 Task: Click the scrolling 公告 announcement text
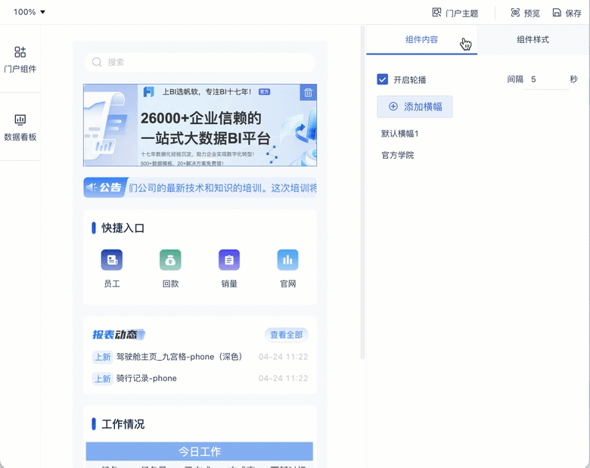[222, 188]
